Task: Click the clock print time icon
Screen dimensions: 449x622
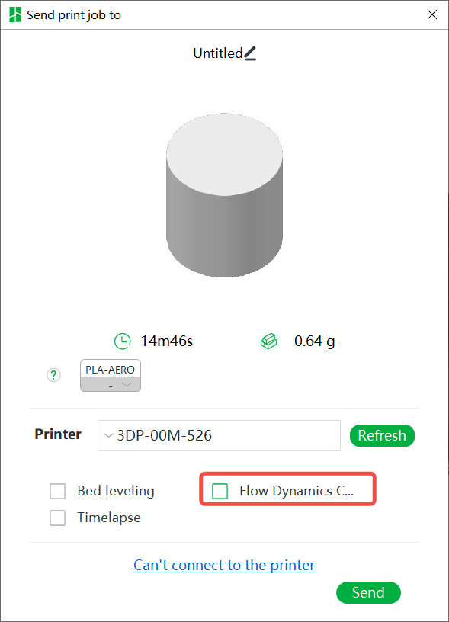Action: point(122,341)
